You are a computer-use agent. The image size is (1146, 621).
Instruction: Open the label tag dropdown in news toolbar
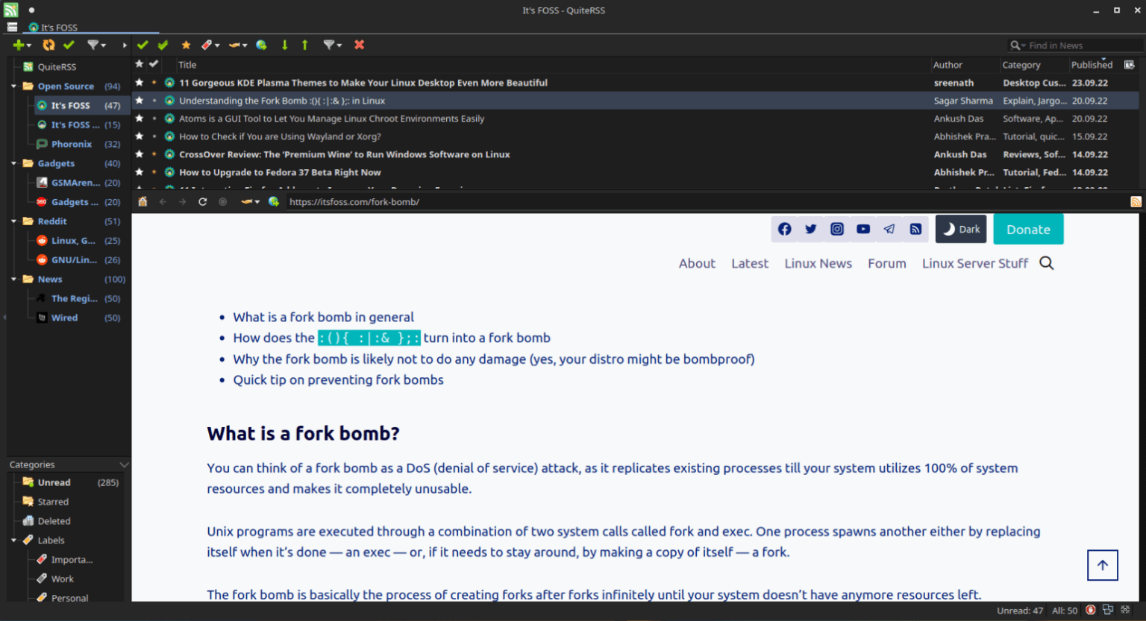210,45
